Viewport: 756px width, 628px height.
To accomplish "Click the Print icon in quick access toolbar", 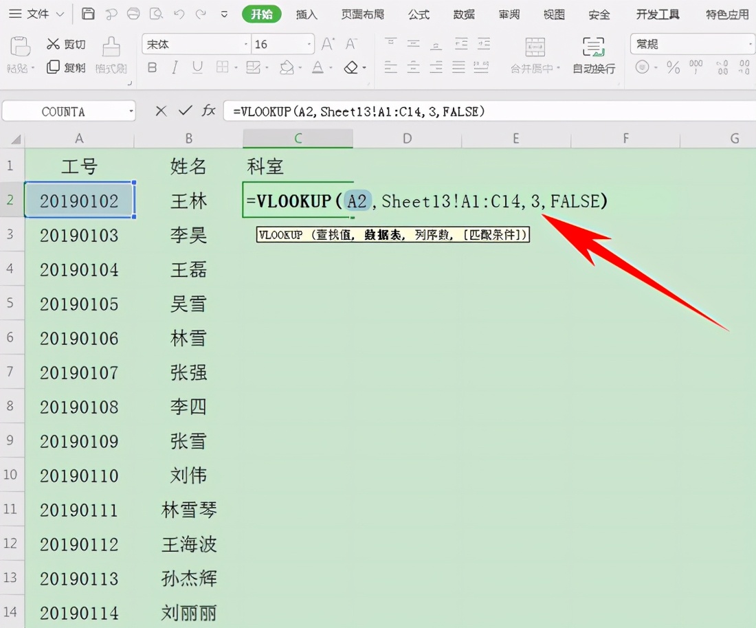I will pos(133,14).
